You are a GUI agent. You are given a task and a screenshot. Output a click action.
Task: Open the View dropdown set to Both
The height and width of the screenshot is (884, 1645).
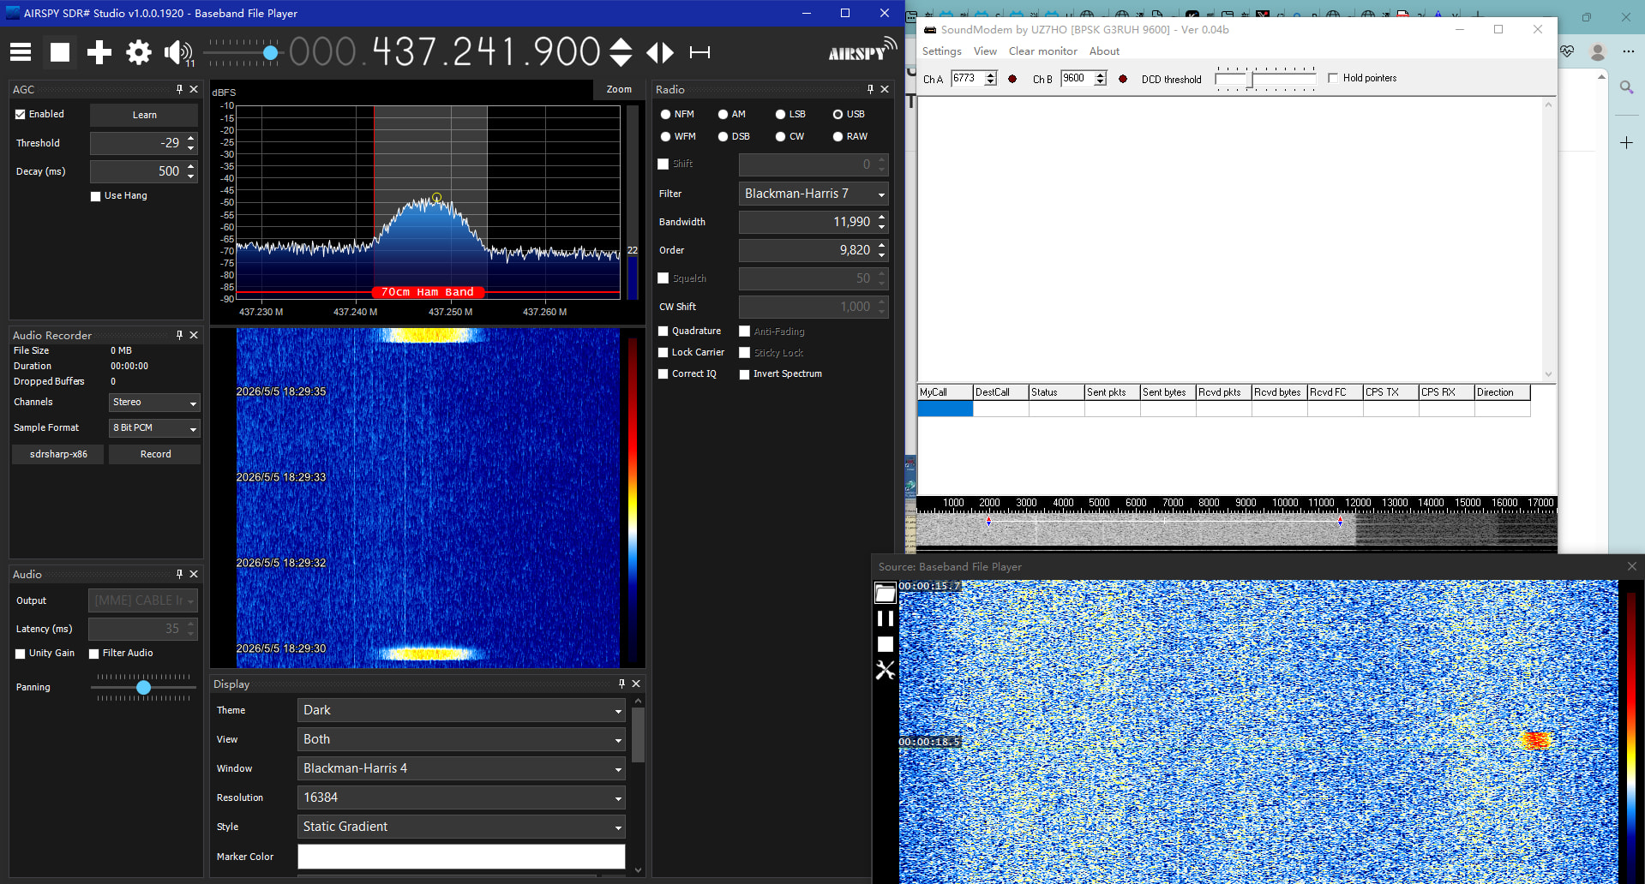461,739
